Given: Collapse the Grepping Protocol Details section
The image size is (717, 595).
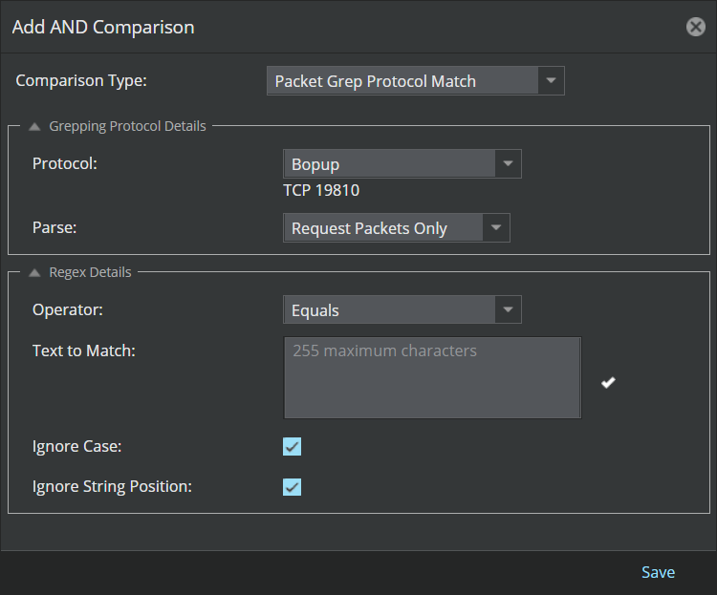Looking at the screenshot, I should tap(34, 127).
